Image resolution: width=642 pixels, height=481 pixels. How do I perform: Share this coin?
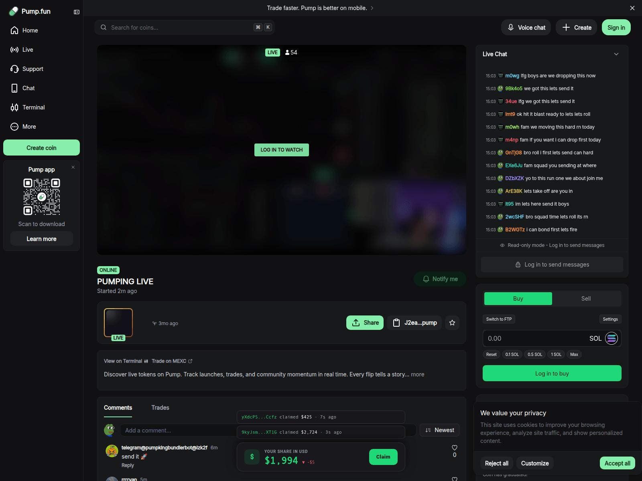tap(365, 323)
